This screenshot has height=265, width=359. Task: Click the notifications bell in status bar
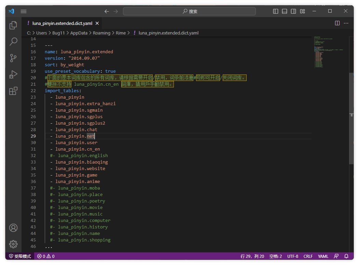(346, 256)
